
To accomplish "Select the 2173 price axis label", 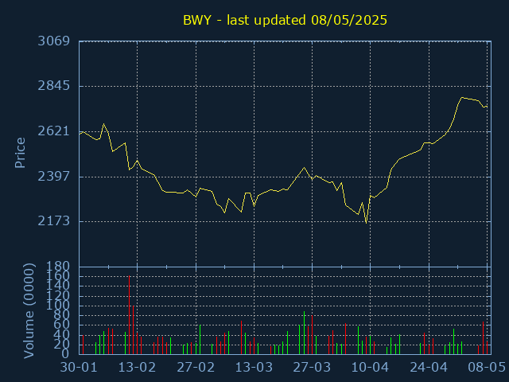I will point(54,221).
